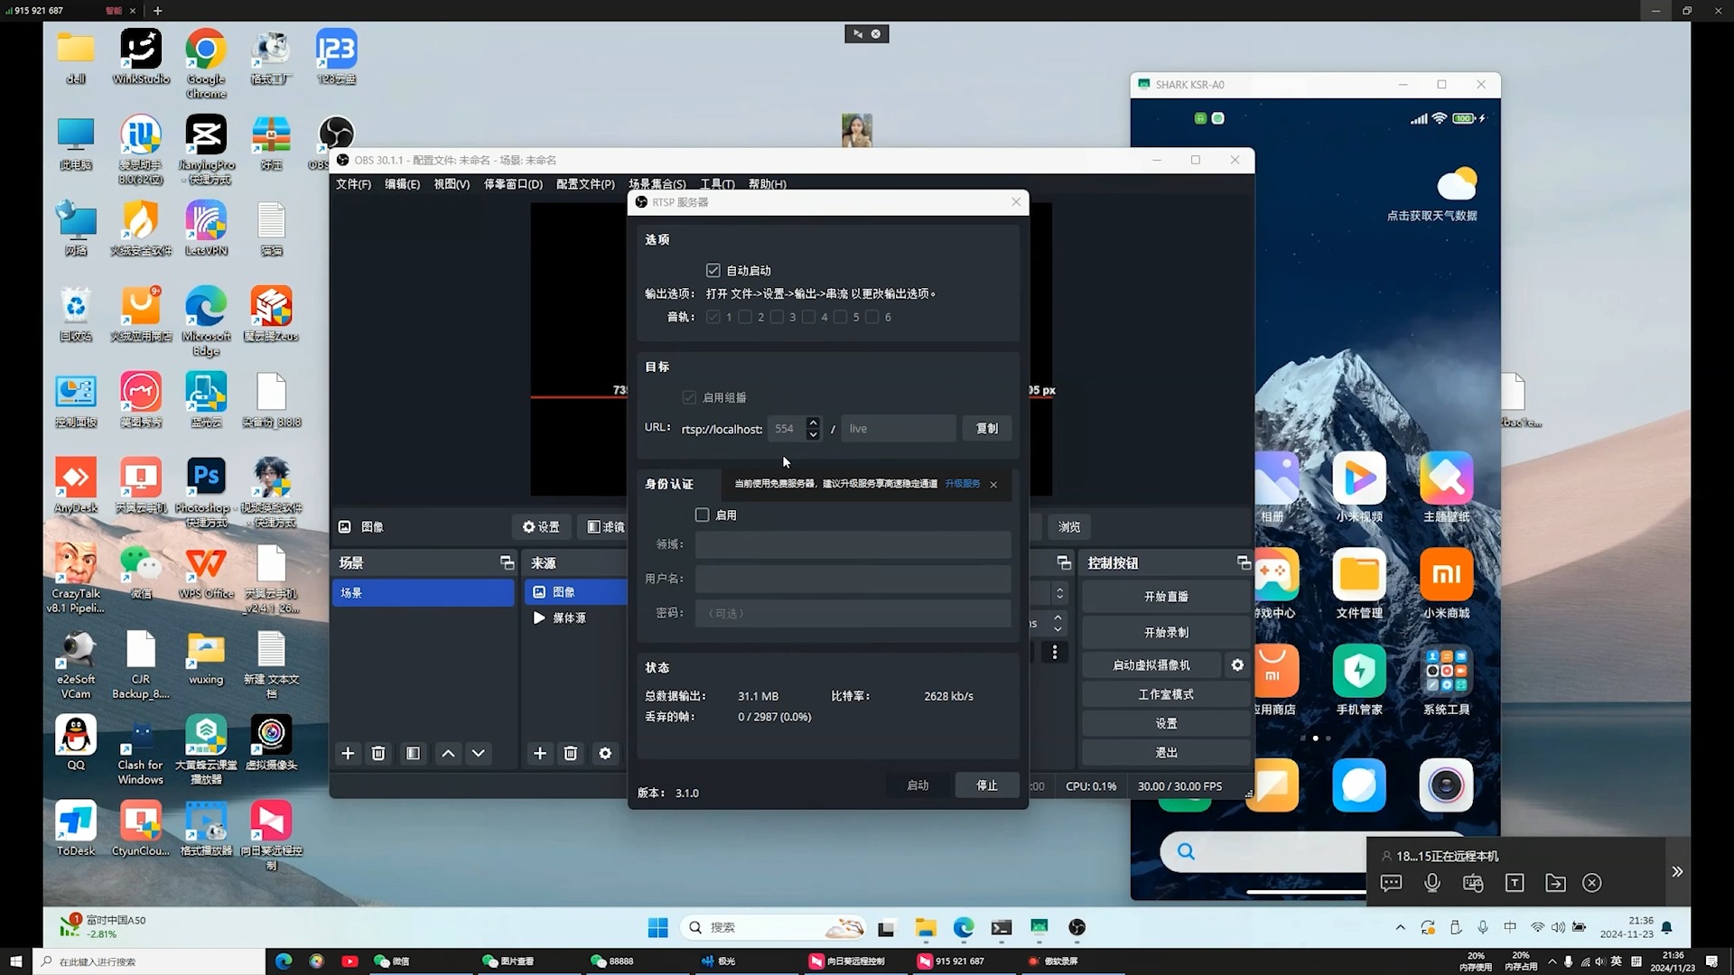The height and width of the screenshot is (975, 1734).
Task: Open Windows Start button in remote taskbar
Action: click(657, 927)
